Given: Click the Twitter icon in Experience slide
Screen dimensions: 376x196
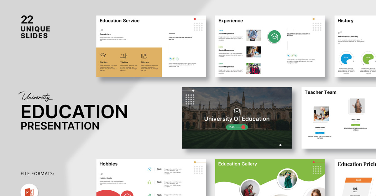Looking at the screenshot, I should pos(289,55).
